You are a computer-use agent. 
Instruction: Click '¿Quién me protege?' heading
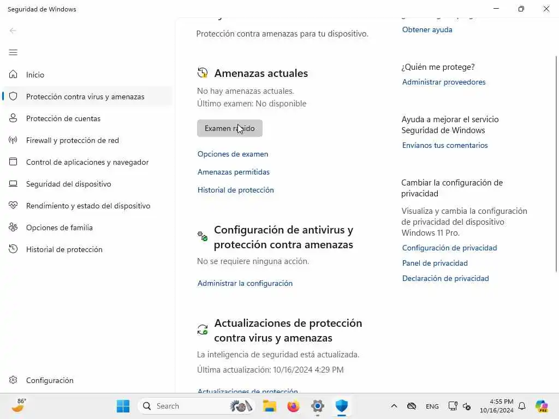pyautogui.click(x=438, y=67)
